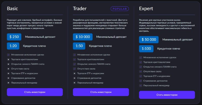This screenshot has height=105, width=202.
Task: Click the 1:100 leverage badge
Action: [x=146, y=49]
